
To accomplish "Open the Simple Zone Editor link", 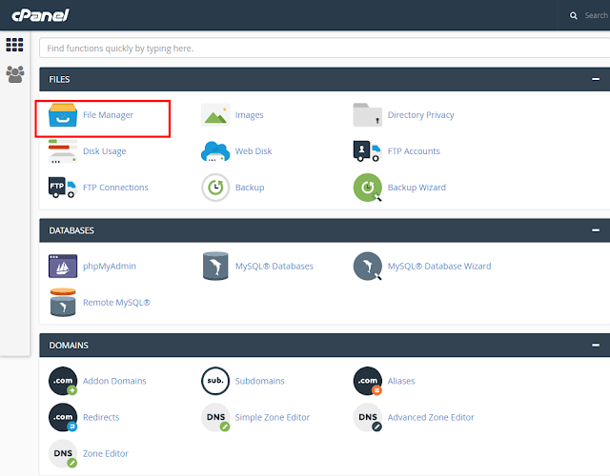I will (x=273, y=417).
